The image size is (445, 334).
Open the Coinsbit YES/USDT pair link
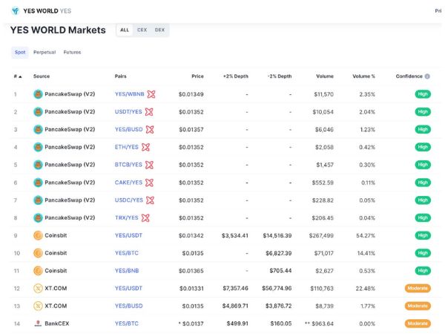[128, 235]
